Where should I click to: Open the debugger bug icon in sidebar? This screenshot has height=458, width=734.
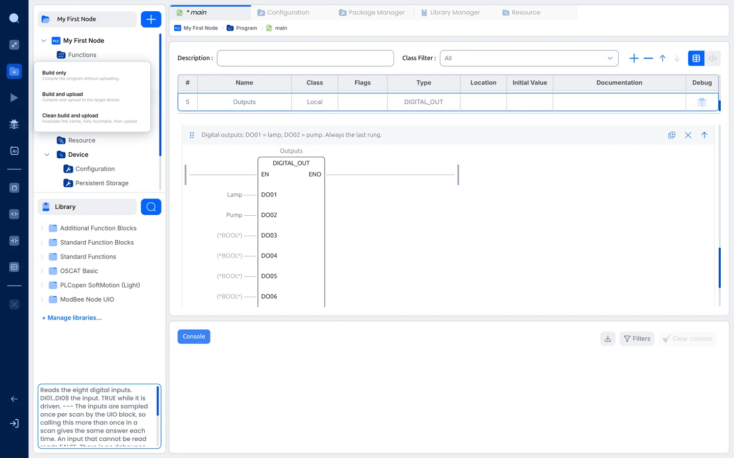click(14, 124)
